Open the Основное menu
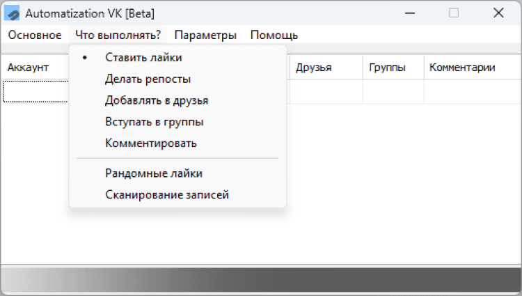This screenshot has height=296, width=522. pos(35,35)
